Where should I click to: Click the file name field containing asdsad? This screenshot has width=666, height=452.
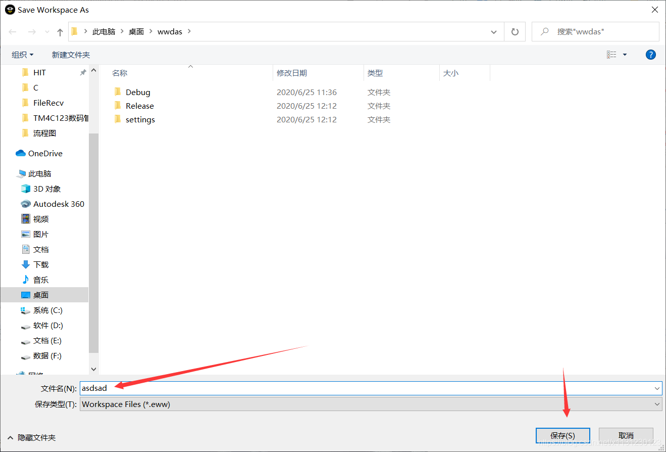tap(371, 388)
